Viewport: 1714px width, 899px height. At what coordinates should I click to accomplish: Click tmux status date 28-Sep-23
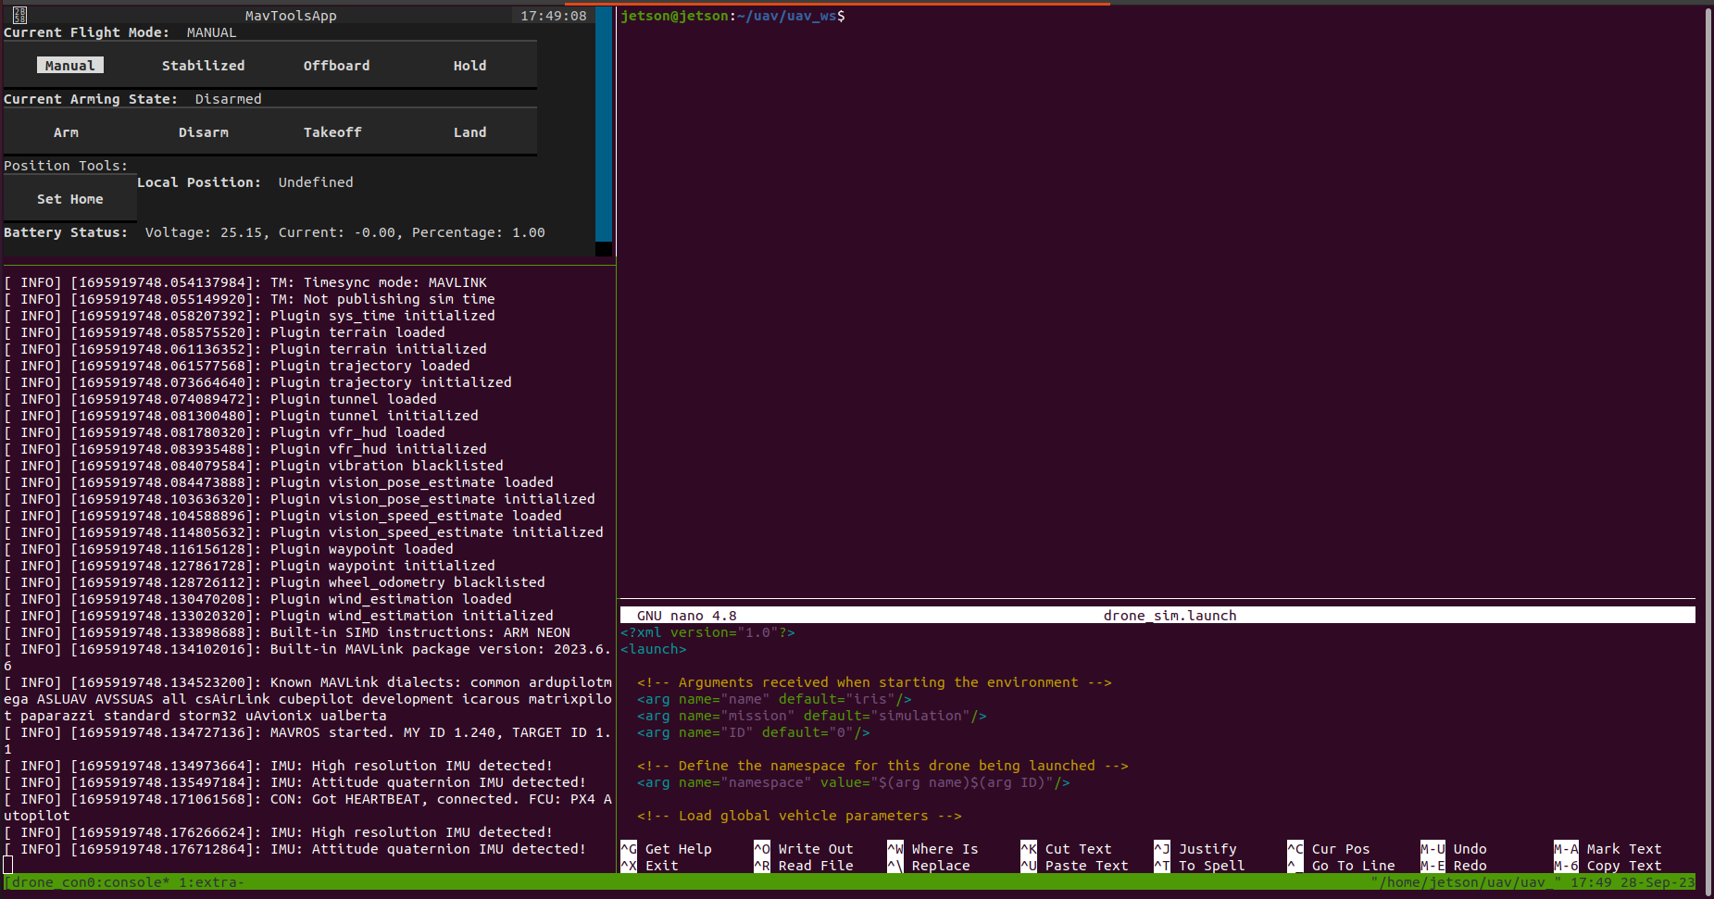pyautogui.click(x=1658, y=882)
